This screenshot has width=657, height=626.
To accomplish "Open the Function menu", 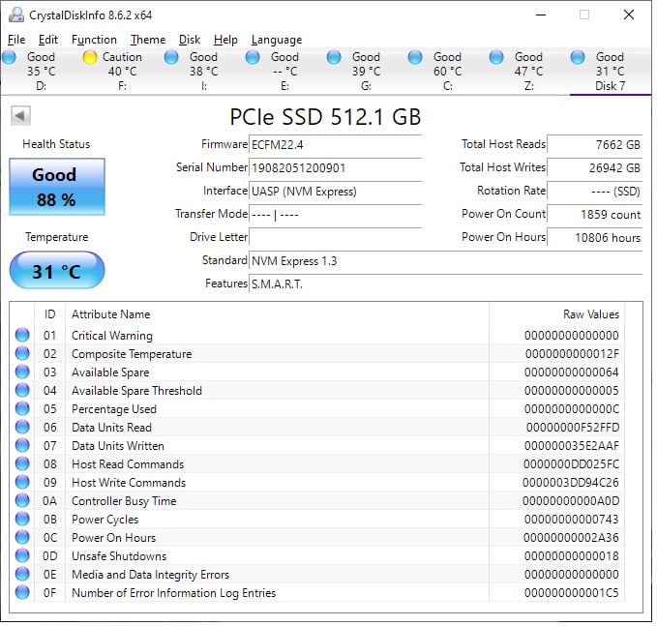I will (x=94, y=40).
